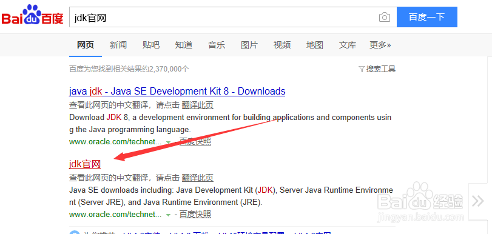The width and height of the screenshot is (492, 234).
Task: Switch to the 图片 tab
Action: click(x=249, y=45)
